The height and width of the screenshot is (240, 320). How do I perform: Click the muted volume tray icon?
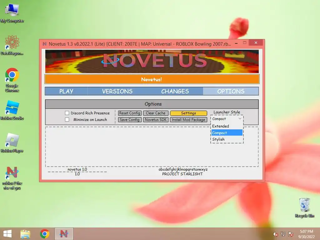pos(275,234)
